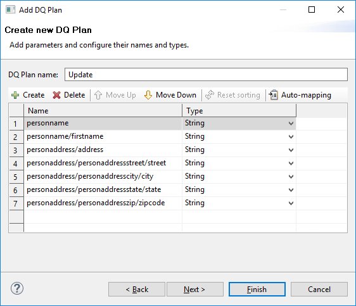The height and width of the screenshot is (306, 356).
Task: Click the Back button
Action: pos(137,289)
